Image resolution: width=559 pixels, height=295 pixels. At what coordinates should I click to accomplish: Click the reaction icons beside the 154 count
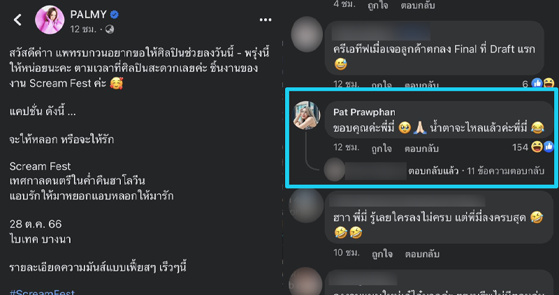pos(542,146)
